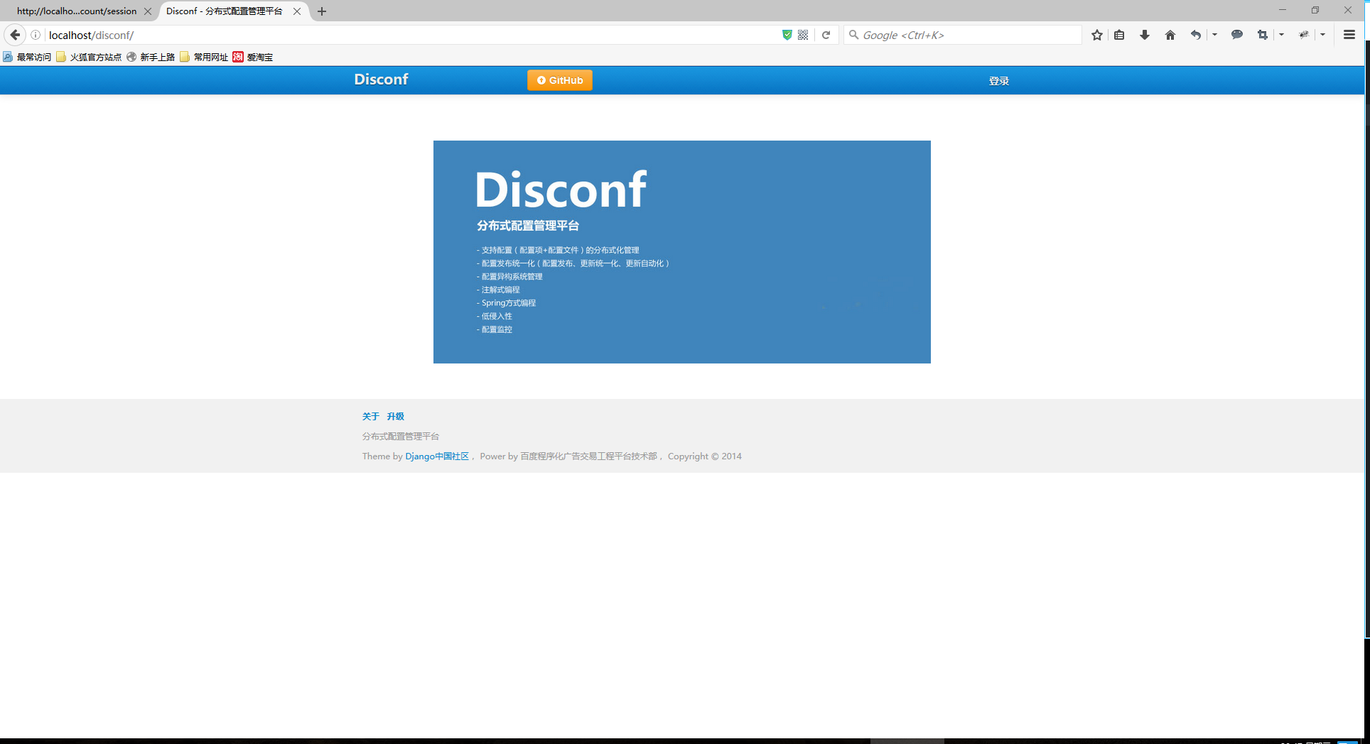Open a new browser tab
This screenshot has width=1370, height=744.
click(322, 11)
